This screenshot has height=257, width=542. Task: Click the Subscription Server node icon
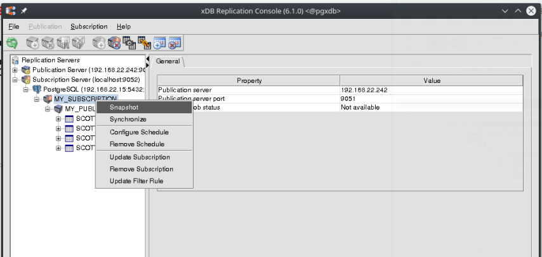(x=26, y=80)
